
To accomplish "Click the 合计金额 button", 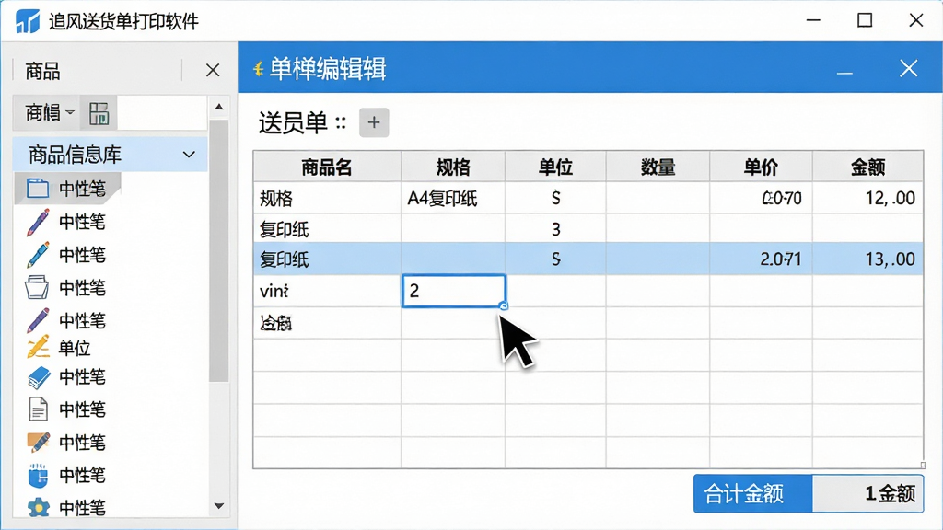I will (x=753, y=494).
